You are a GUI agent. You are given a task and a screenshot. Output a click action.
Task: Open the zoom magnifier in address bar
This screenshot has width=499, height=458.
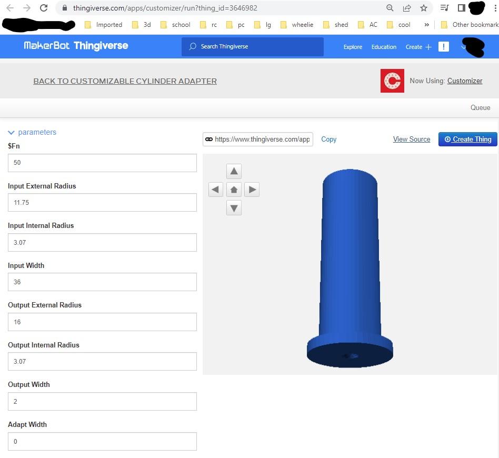[x=390, y=8]
